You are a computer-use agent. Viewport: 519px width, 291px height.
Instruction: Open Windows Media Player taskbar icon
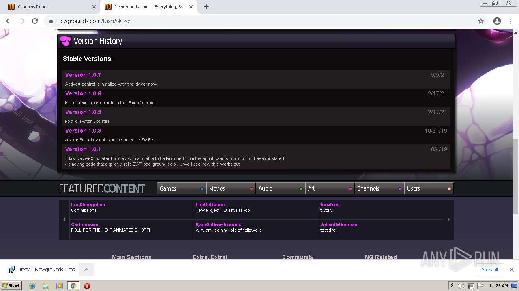[60, 286]
